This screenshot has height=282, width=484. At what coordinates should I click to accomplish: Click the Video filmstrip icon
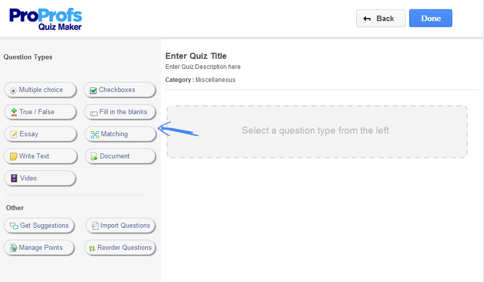14,178
